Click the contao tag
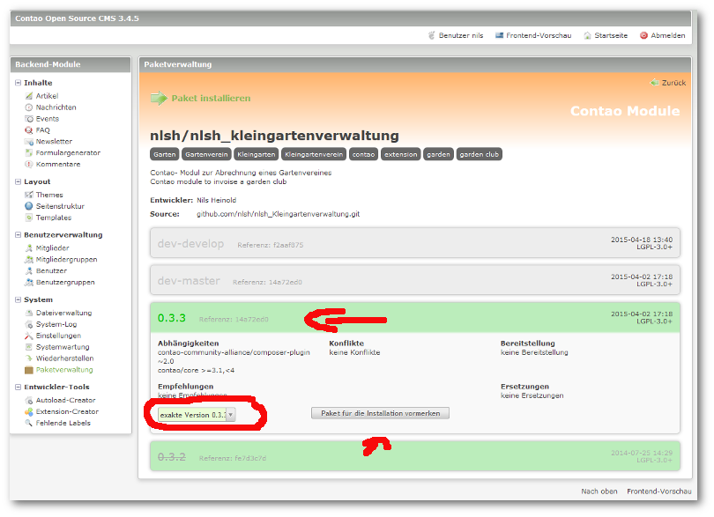Viewport: 714px width, 517px height. 363,155
